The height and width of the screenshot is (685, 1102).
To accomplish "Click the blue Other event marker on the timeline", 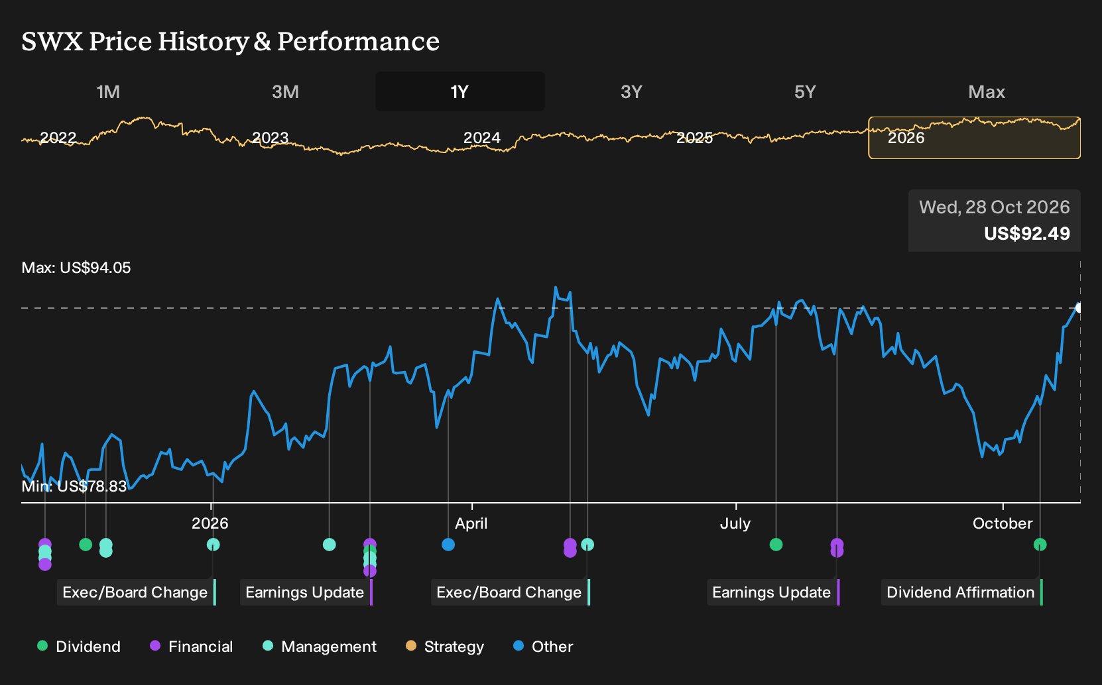I will coord(448,545).
